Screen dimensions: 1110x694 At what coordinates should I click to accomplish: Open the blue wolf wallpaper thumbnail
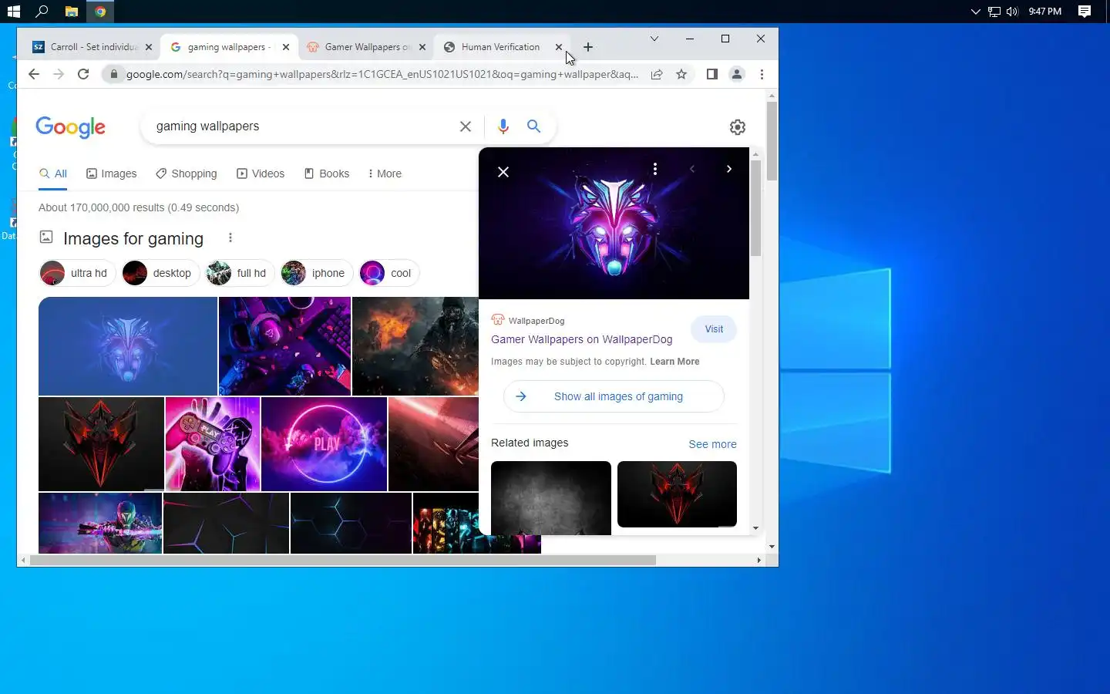pyautogui.click(x=128, y=346)
